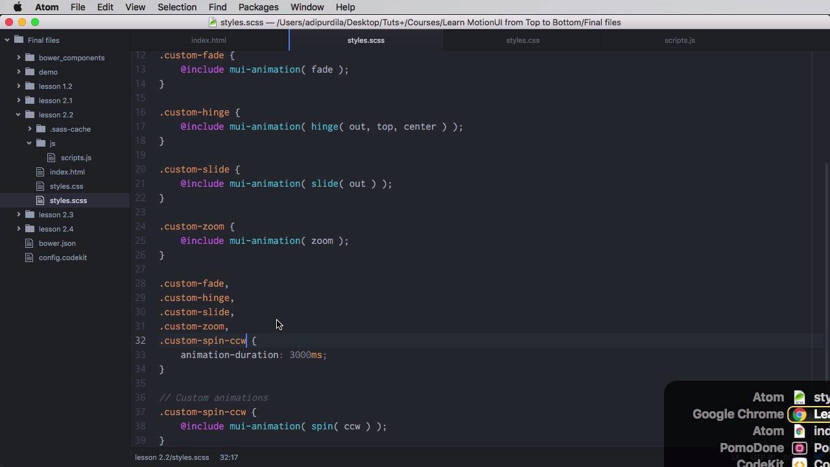Select styles.scss in the tree view

click(68, 200)
